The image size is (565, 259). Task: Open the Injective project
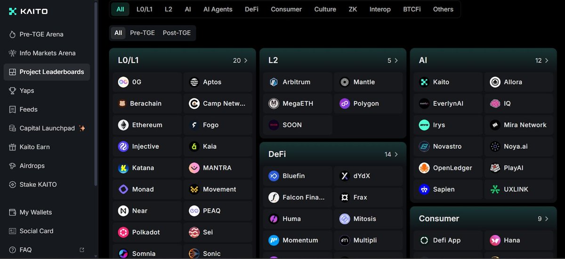point(147,146)
